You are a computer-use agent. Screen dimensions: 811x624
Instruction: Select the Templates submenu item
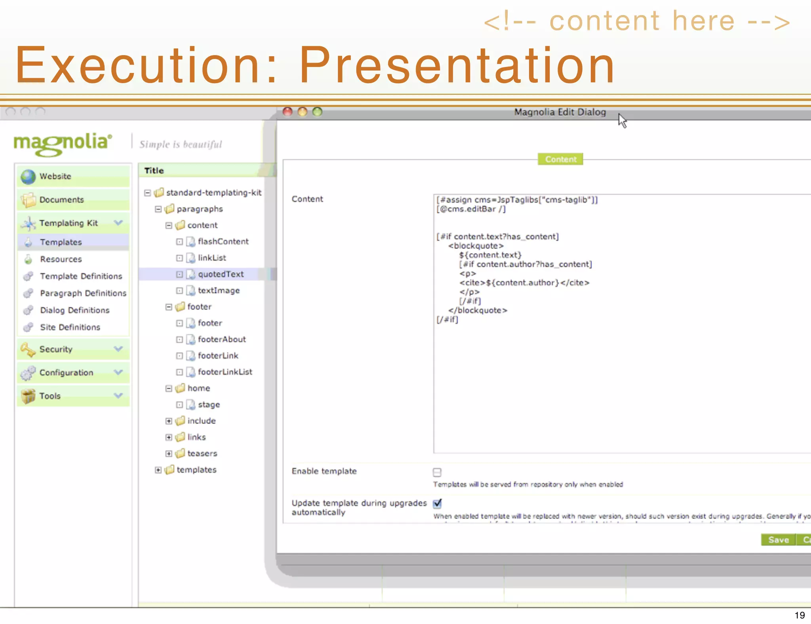73,242
